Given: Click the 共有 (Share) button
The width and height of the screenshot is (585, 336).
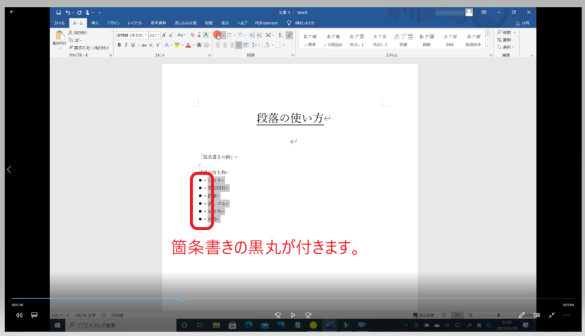Looking at the screenshot, I should coord(521,23).
